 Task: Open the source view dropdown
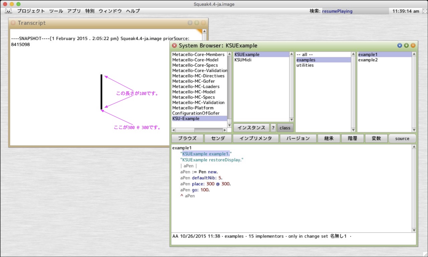pos(402,139)
